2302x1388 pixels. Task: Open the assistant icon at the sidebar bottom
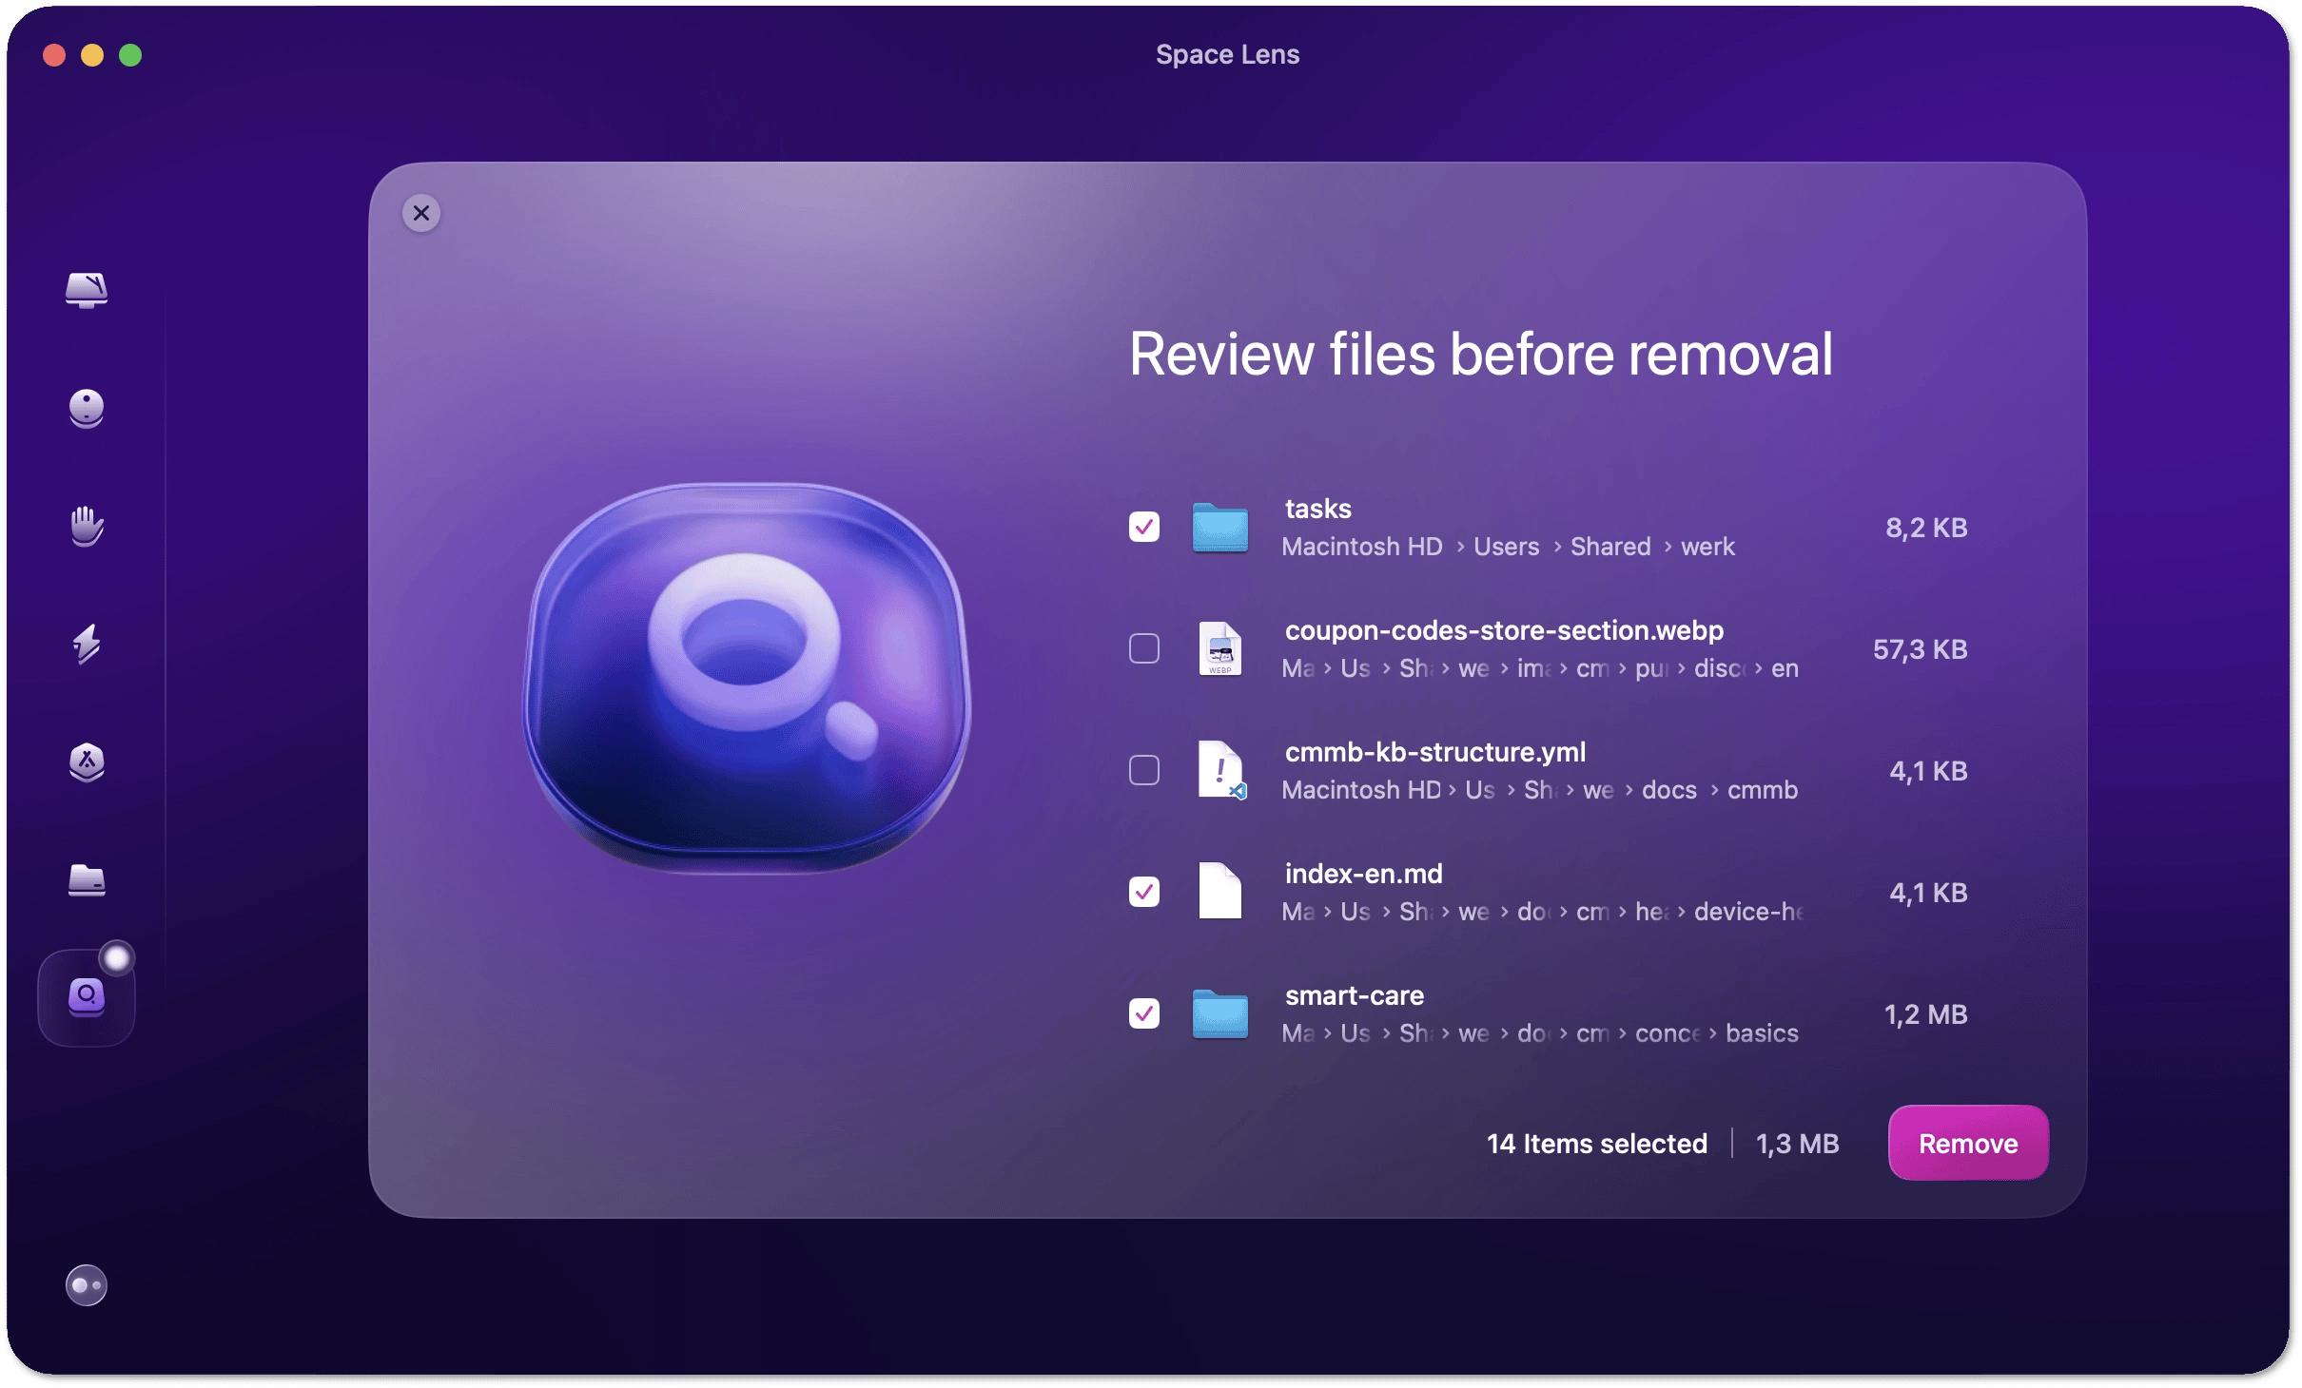(87, 1285)
